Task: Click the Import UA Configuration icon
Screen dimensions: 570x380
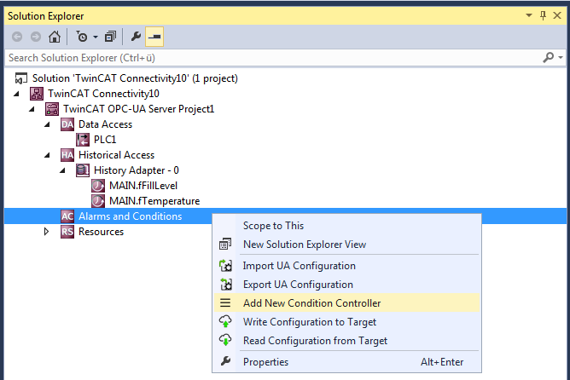Action: point(225,266)
